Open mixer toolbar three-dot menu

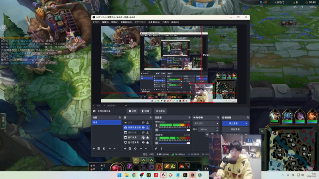(x=162, y=148)
